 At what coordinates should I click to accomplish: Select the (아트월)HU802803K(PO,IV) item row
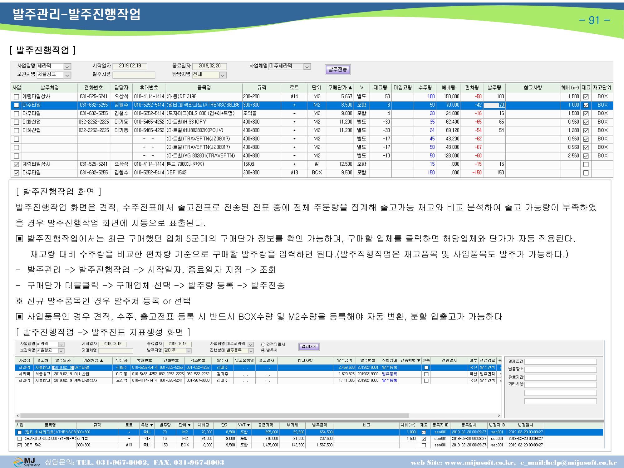(312, 130)
